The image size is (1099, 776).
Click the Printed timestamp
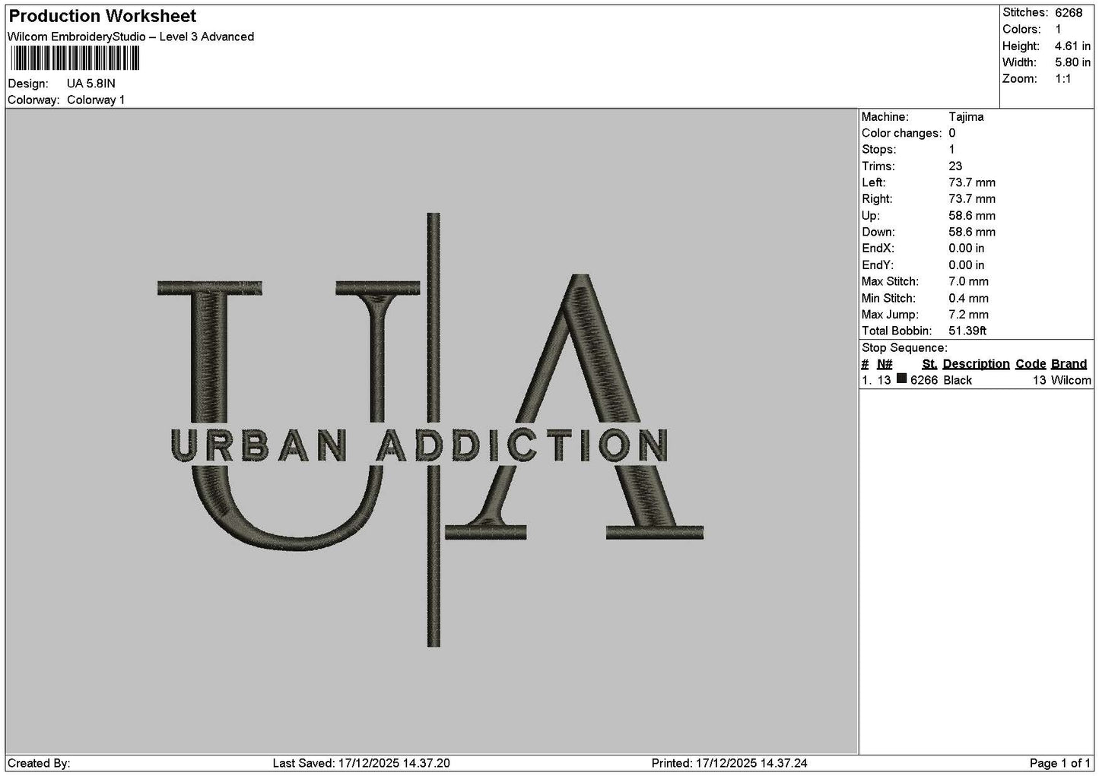point(729,763)
